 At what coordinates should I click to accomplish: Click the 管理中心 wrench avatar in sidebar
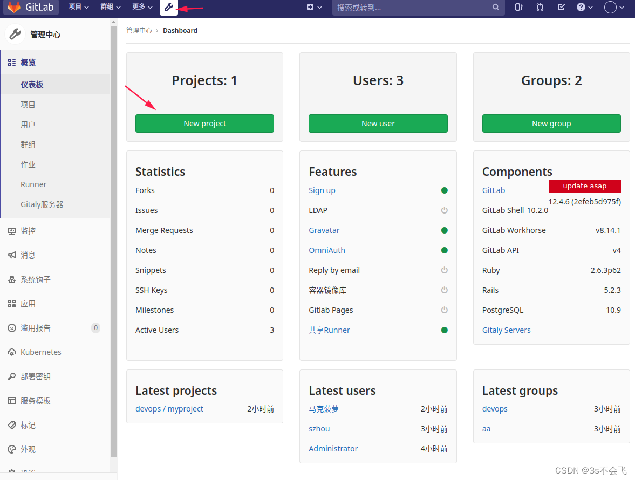15,34
